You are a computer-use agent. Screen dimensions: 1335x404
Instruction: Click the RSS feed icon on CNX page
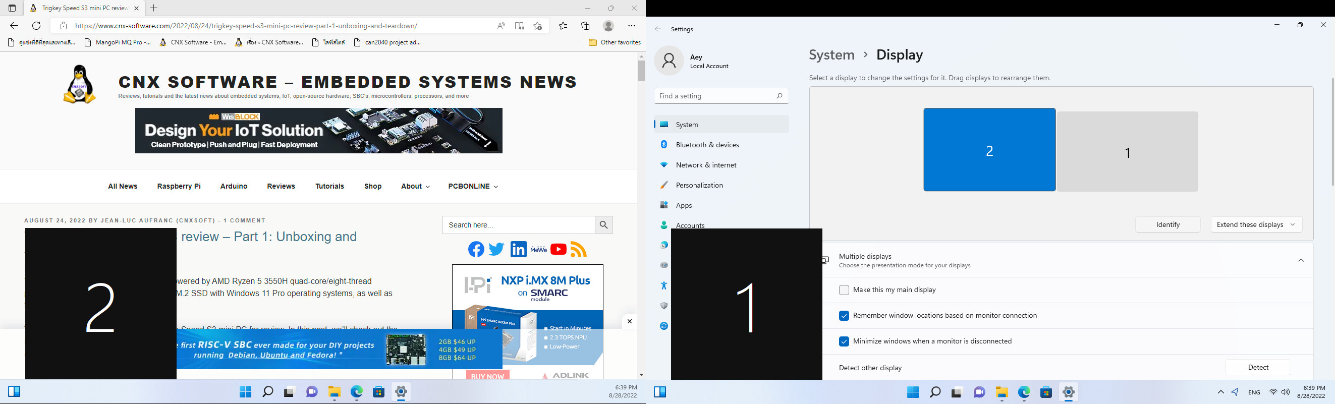tap(578, 250)
